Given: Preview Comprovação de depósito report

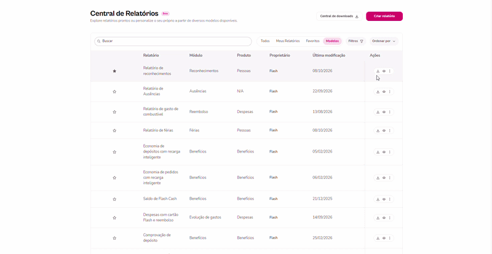Looking at the screenshot, I should click(x=384, y=238).
